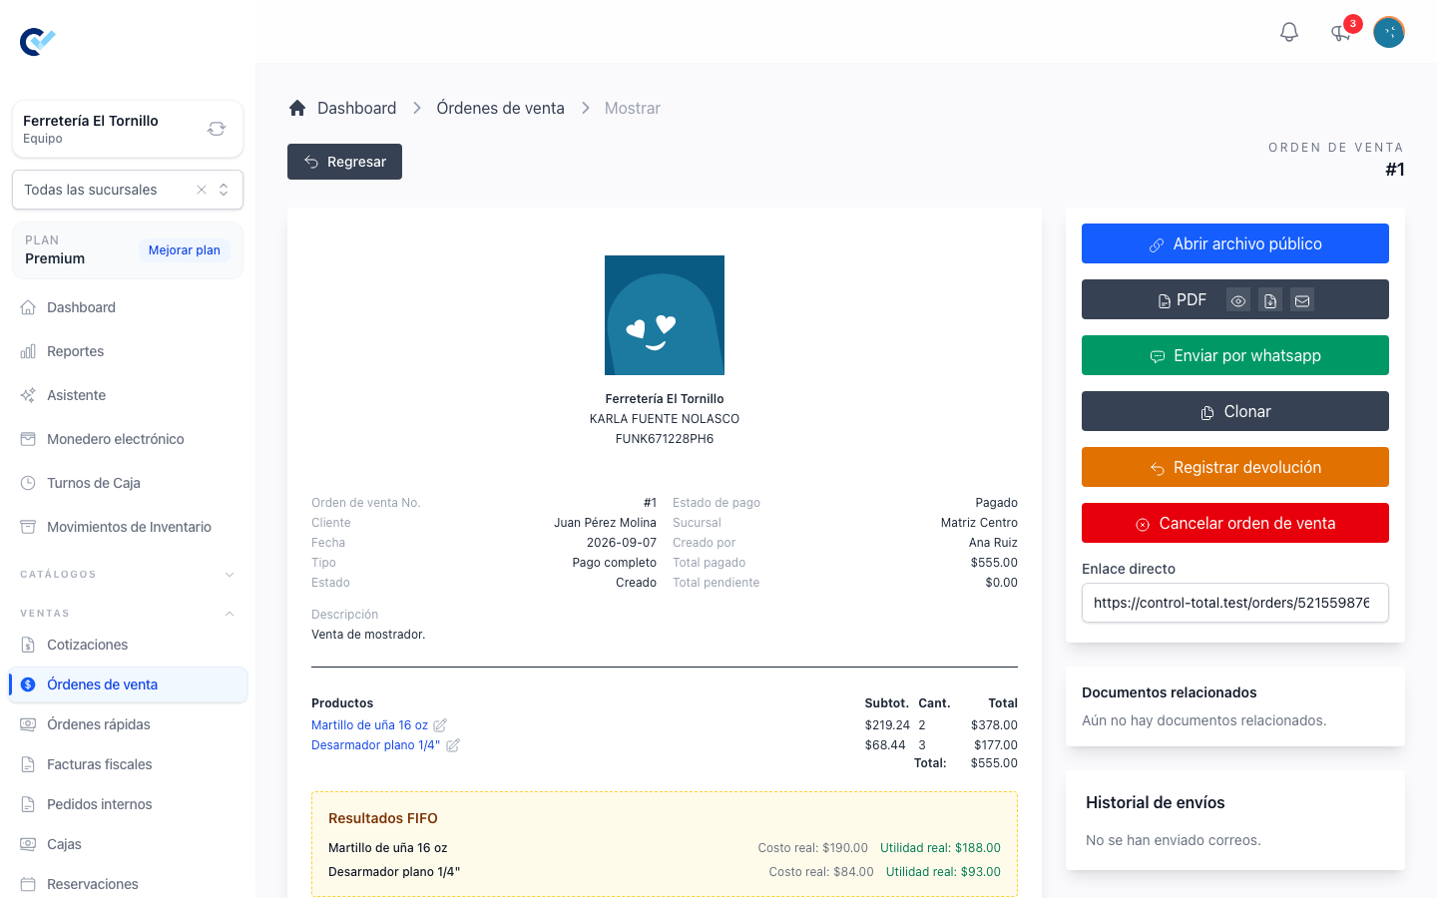Click Historial de envíos heading

click(1156, 802)
